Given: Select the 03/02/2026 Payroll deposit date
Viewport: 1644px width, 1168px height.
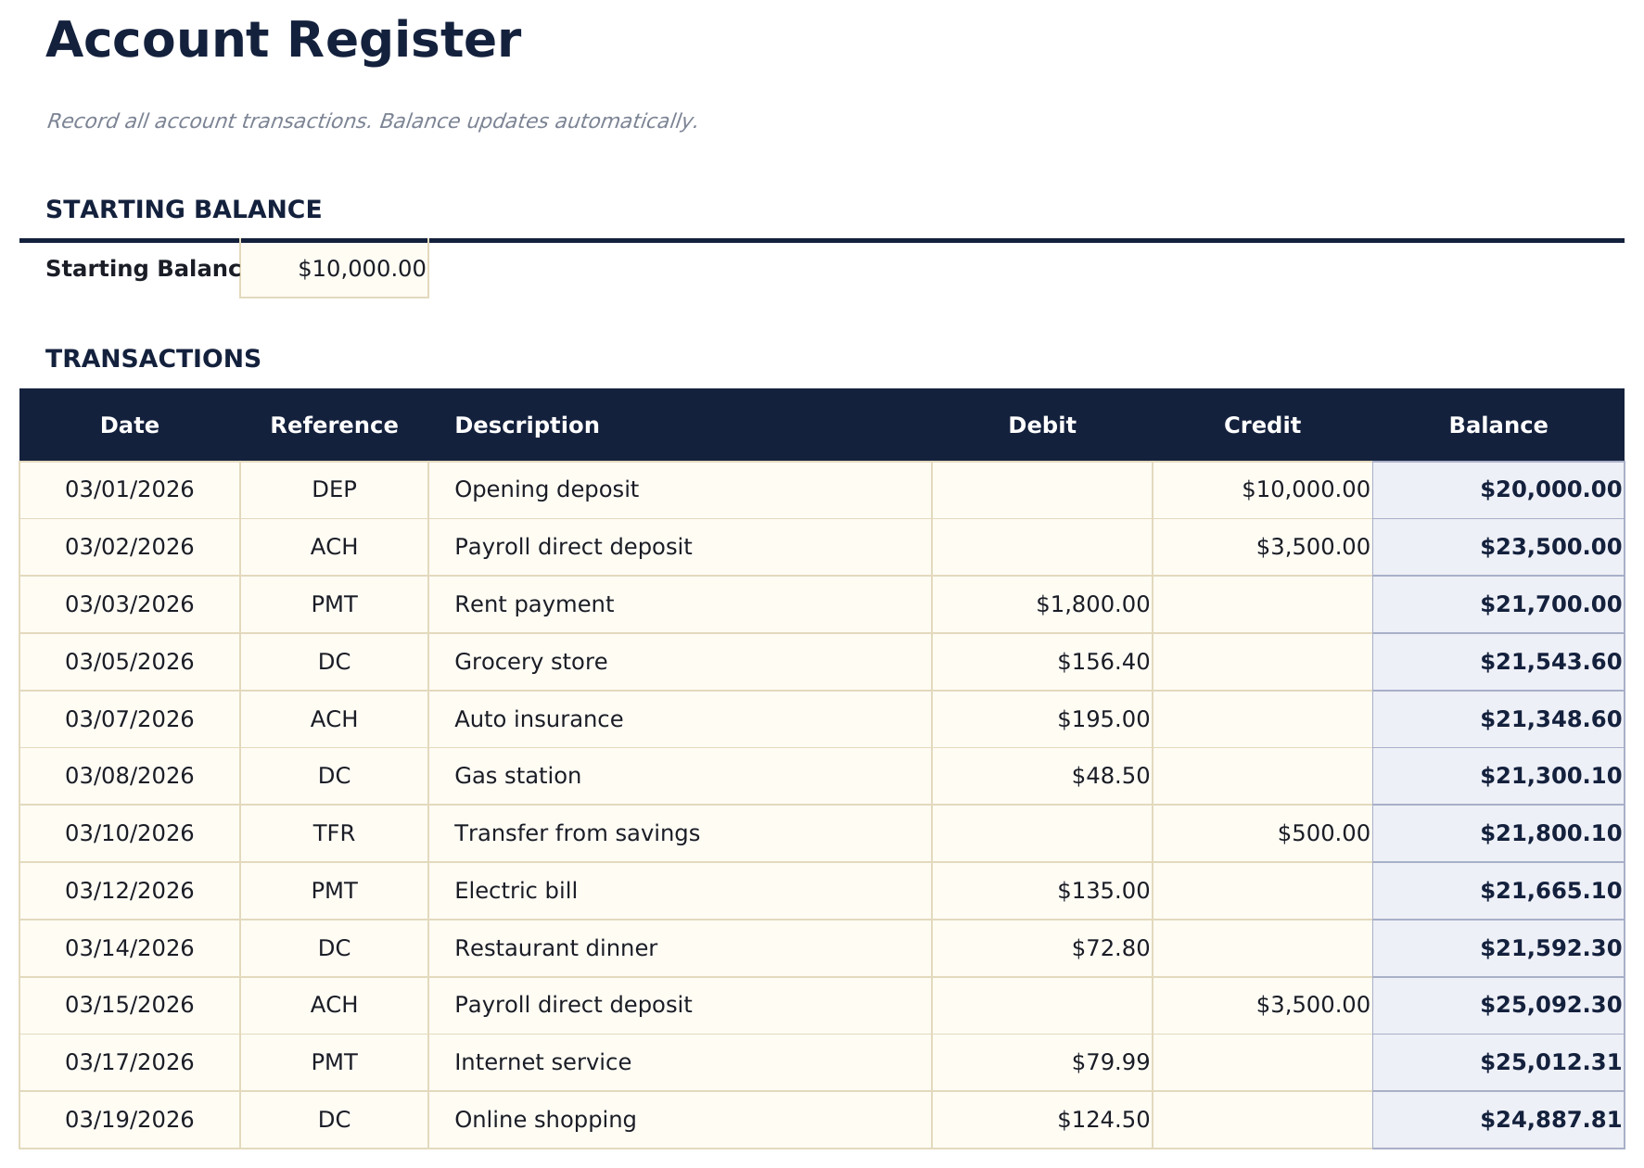Looking at the screenshot, I should tap(129, 547).
